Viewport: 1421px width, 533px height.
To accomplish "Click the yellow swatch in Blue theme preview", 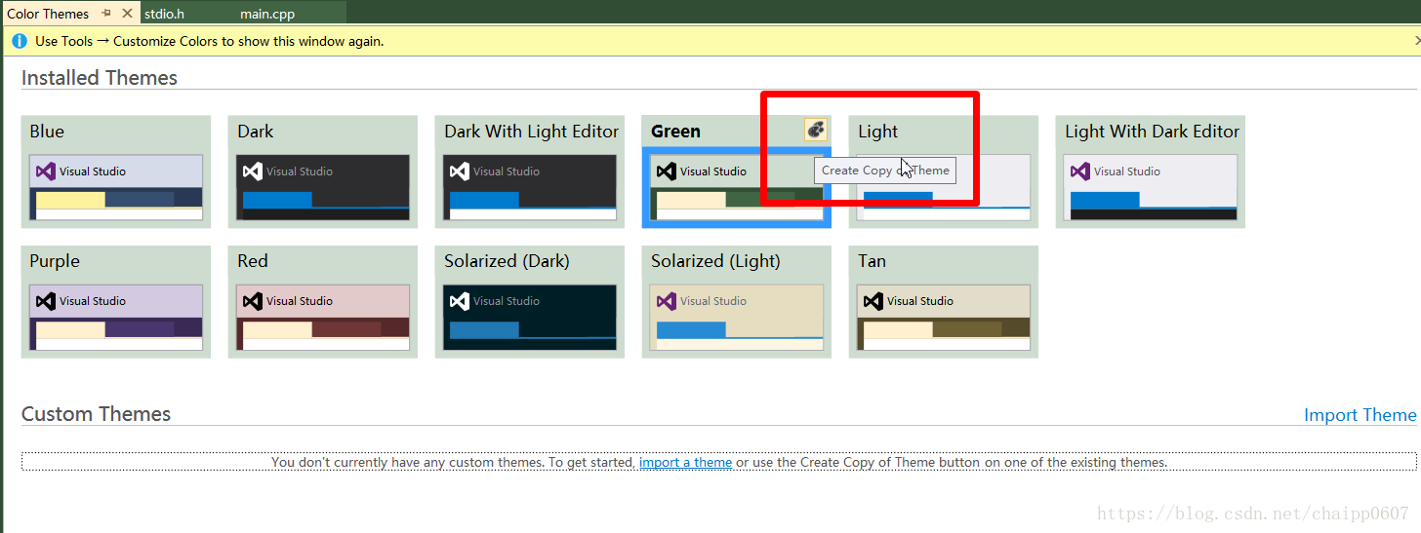I will (70, 200).
